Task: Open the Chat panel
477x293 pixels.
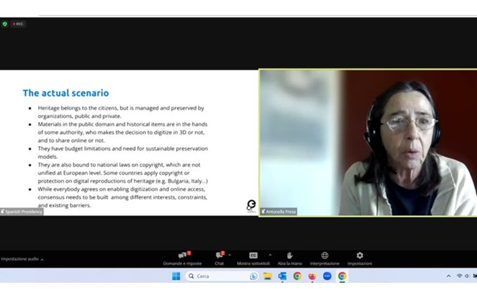Action: coord(219,259)
